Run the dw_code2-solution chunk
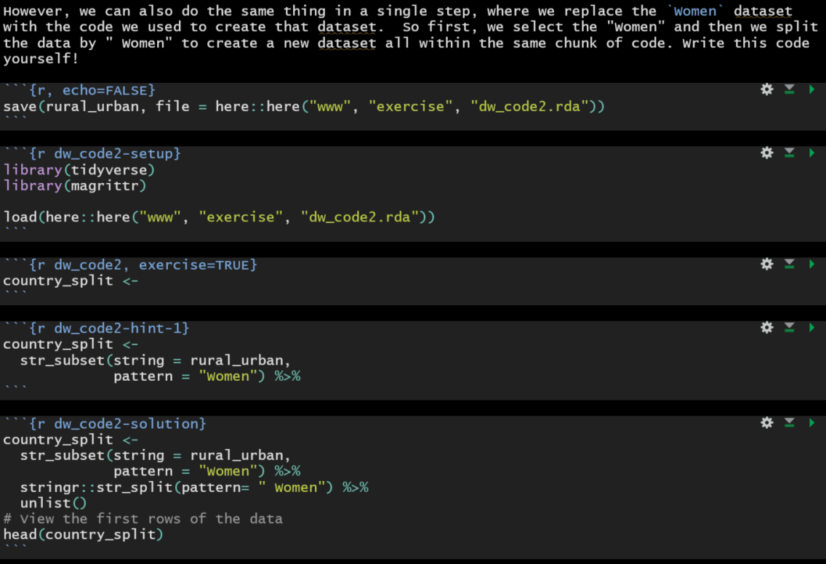The image size is (826, 564). tap(811, 423)
